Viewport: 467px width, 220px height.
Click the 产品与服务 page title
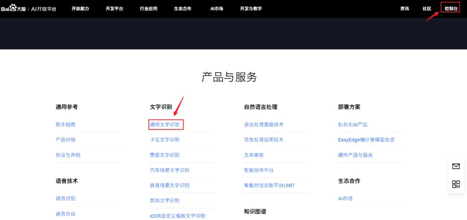tap(229, 77)
